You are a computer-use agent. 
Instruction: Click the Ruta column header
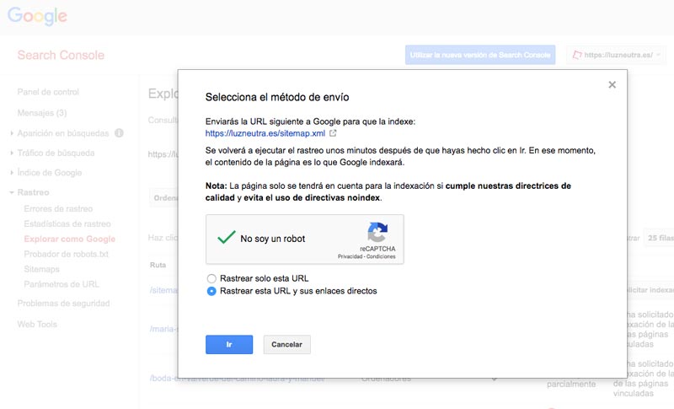(158, 265)
